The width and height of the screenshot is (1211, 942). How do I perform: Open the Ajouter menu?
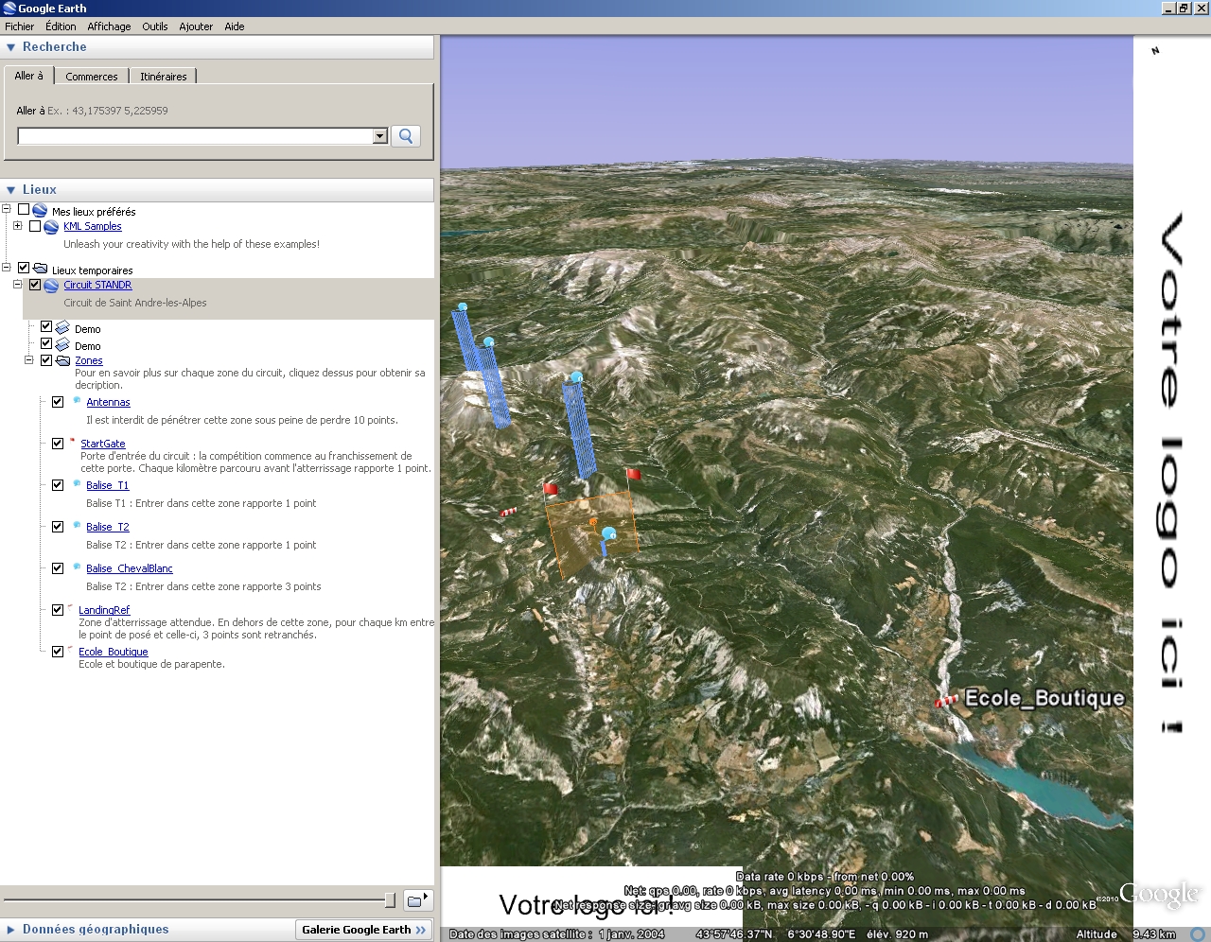(196, 26)
